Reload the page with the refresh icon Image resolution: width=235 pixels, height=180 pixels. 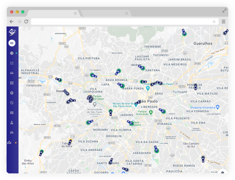[x=26, y=21]
